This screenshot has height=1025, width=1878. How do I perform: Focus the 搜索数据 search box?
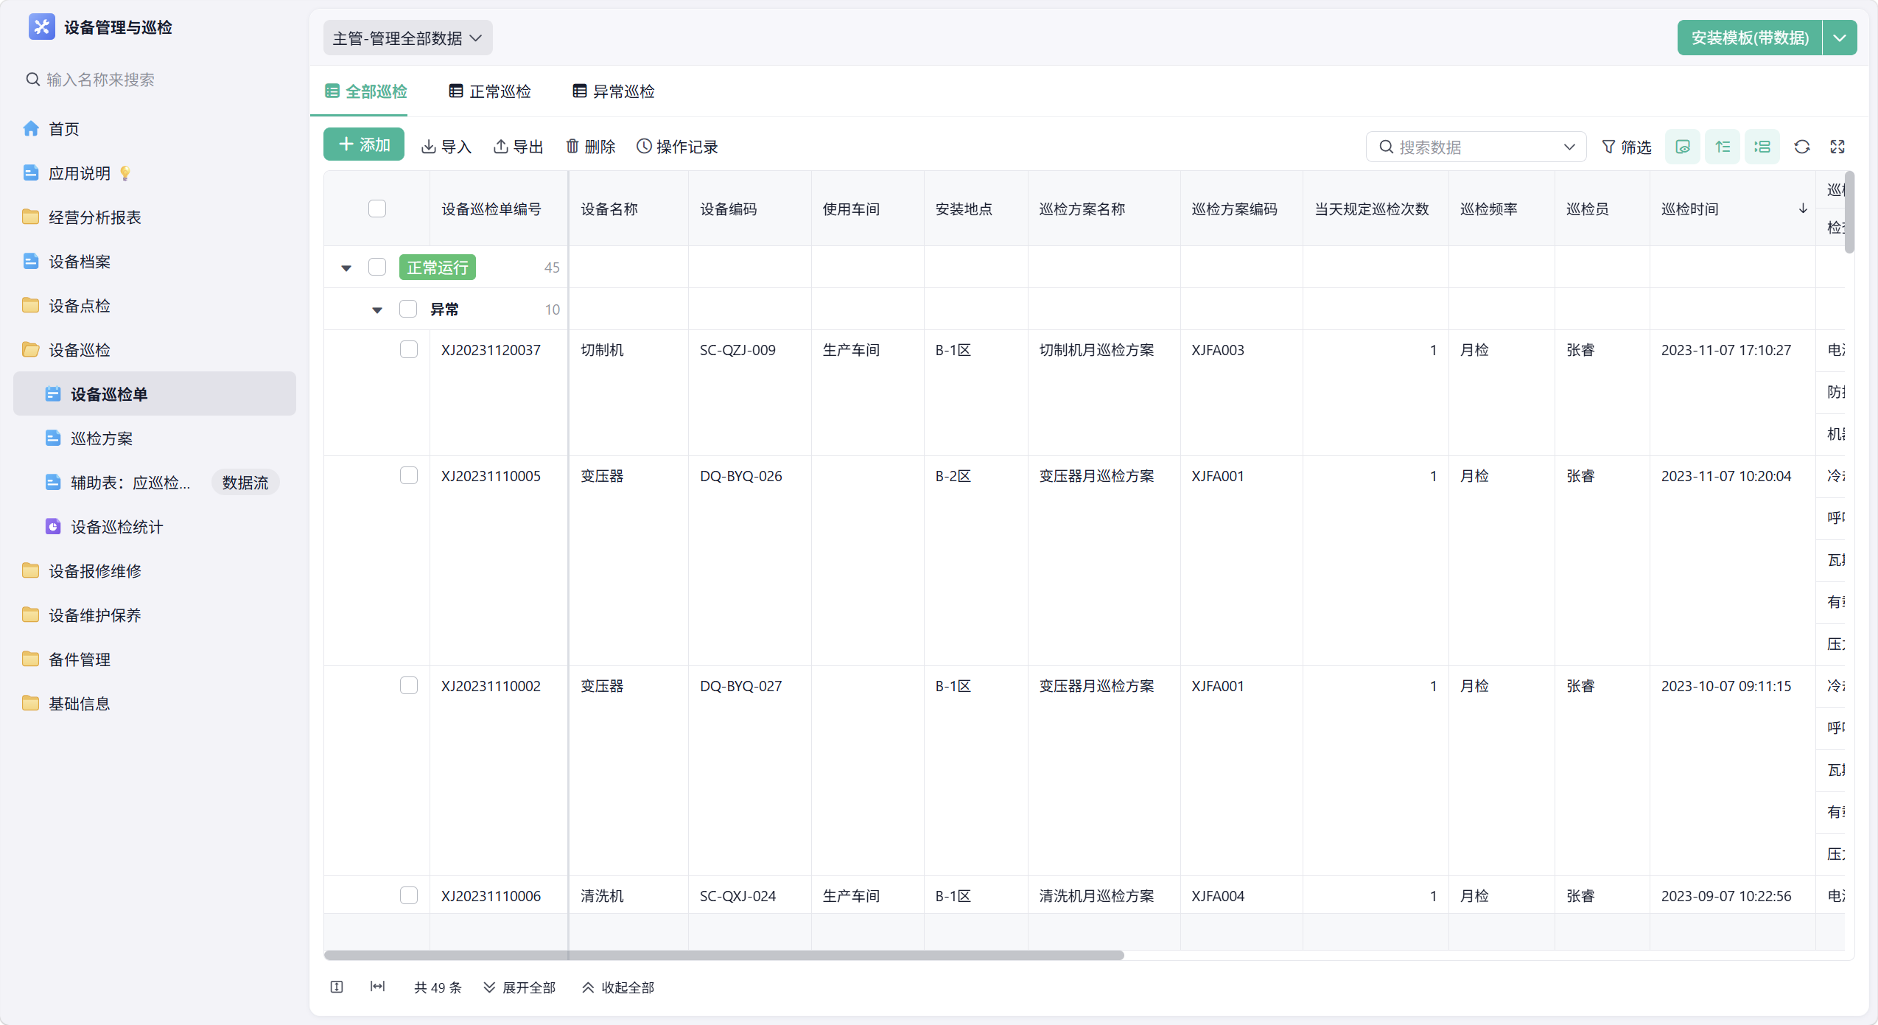(x=1475, y=147)
